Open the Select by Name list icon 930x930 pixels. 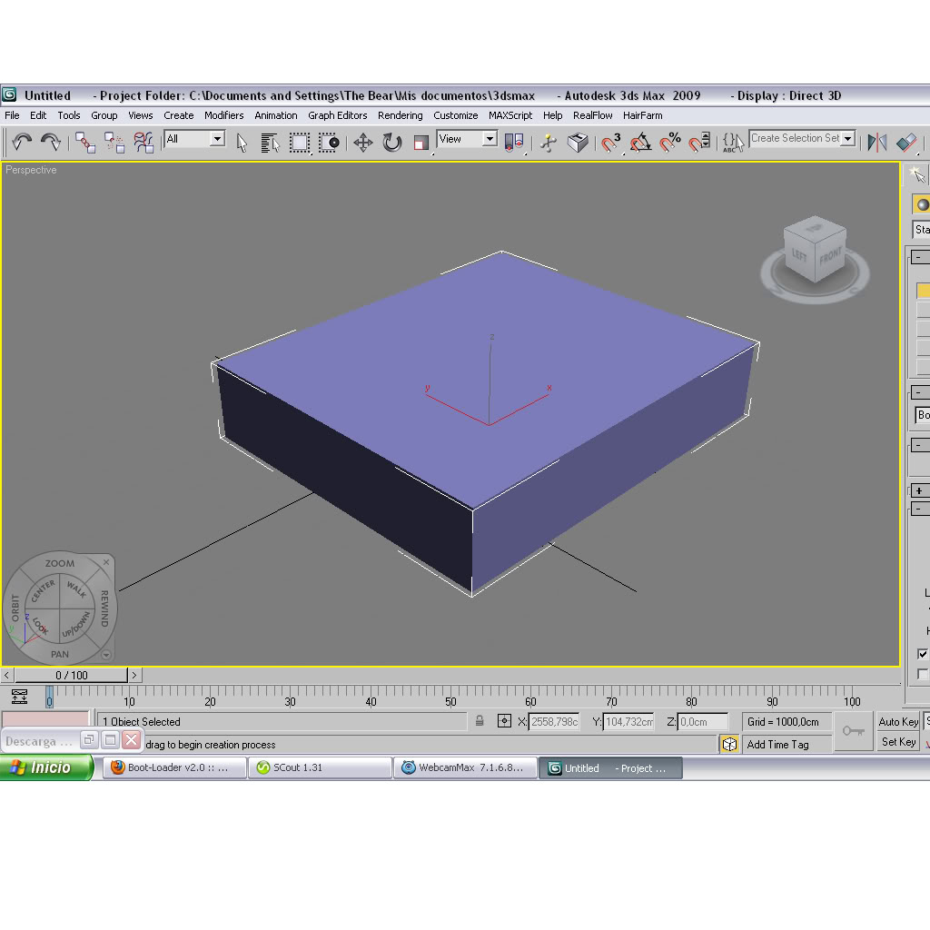pos(270,143)
